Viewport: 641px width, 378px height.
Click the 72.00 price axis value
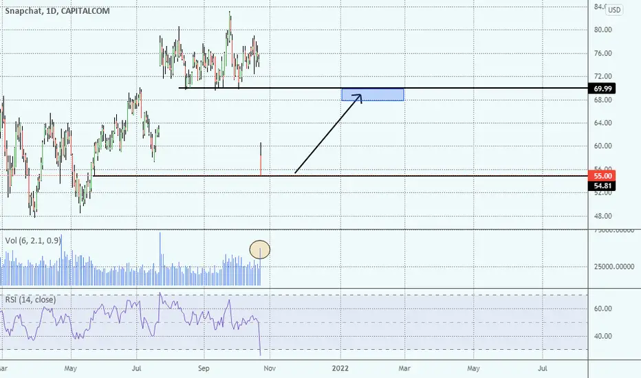[603, 76]
